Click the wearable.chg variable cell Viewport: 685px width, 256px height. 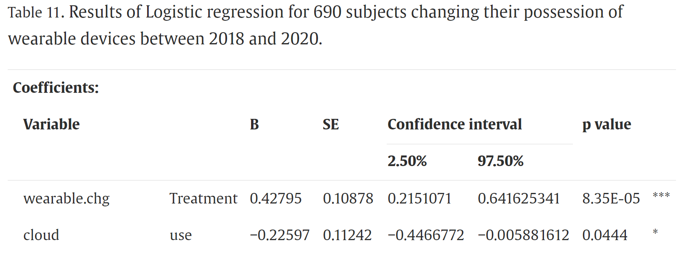tap(66, 198)
